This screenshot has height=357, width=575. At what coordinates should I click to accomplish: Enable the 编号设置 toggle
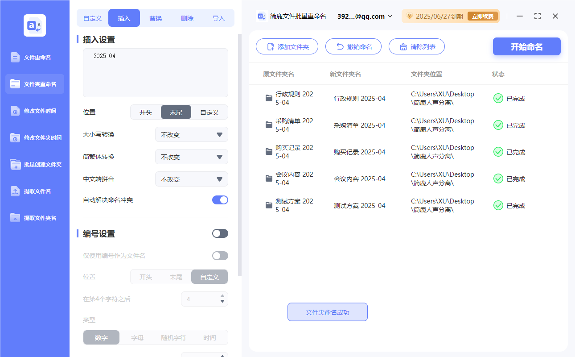tap(220, 233)
